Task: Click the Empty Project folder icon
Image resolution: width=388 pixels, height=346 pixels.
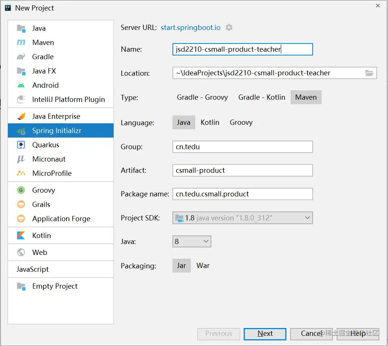Action: (x=21, y=286)
